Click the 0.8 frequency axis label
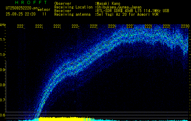Viewport: 191px width, 121px height. [3, 85]
